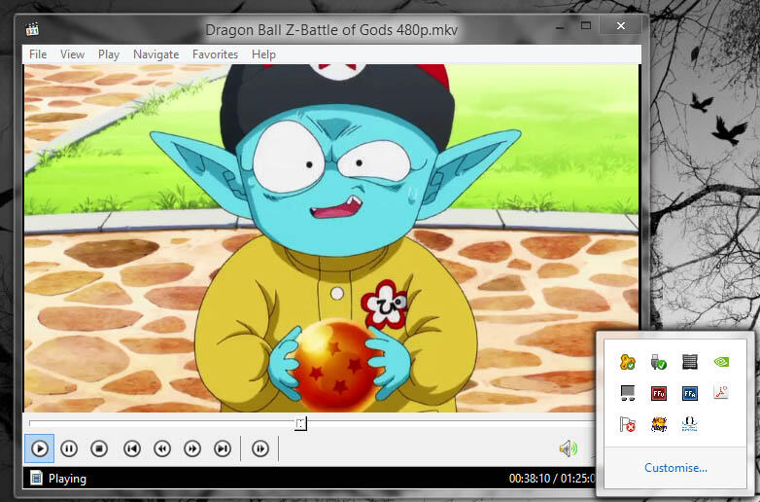Stop the video with Stop button

click(98, 448)
